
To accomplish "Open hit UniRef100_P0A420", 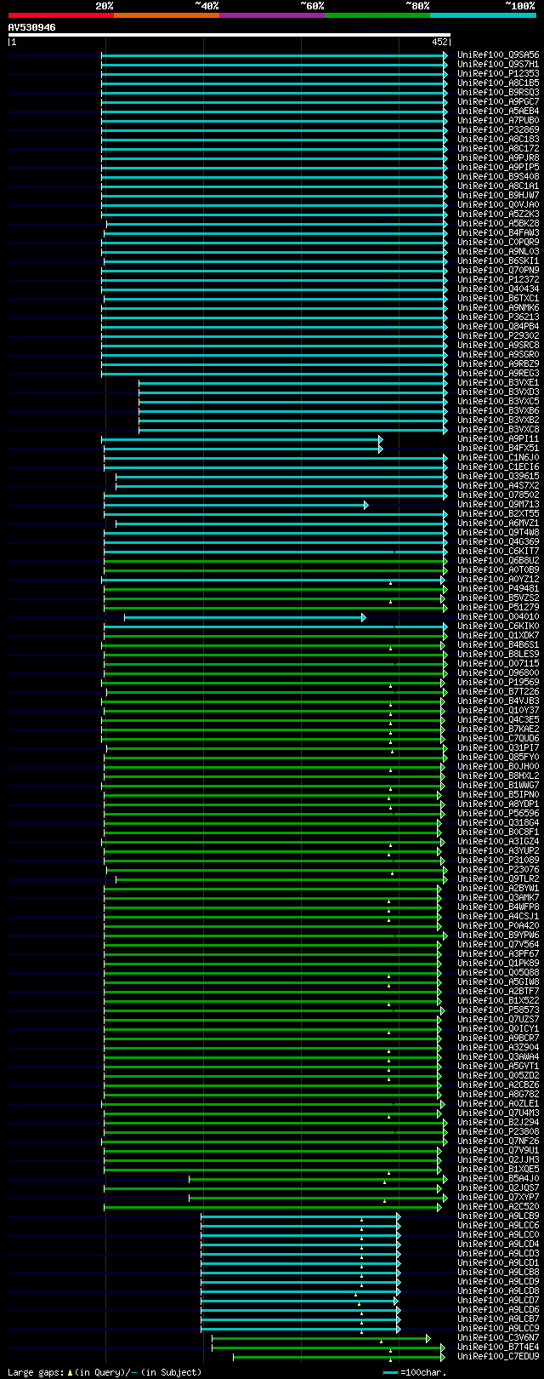I will 498,925.
